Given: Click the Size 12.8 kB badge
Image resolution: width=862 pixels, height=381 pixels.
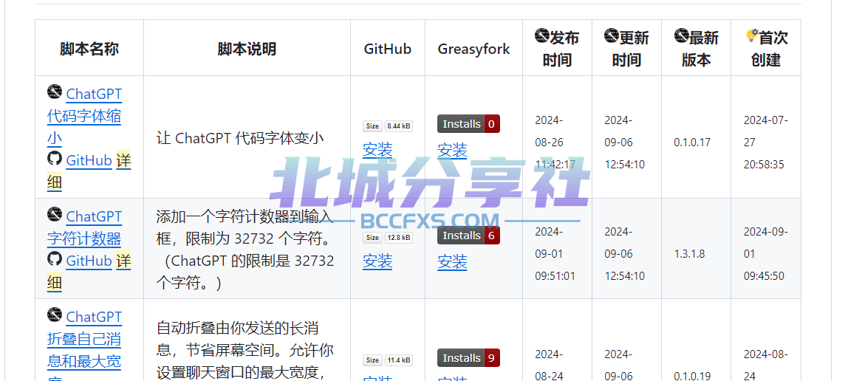Looking at the screenshot, I should point(388,238).
